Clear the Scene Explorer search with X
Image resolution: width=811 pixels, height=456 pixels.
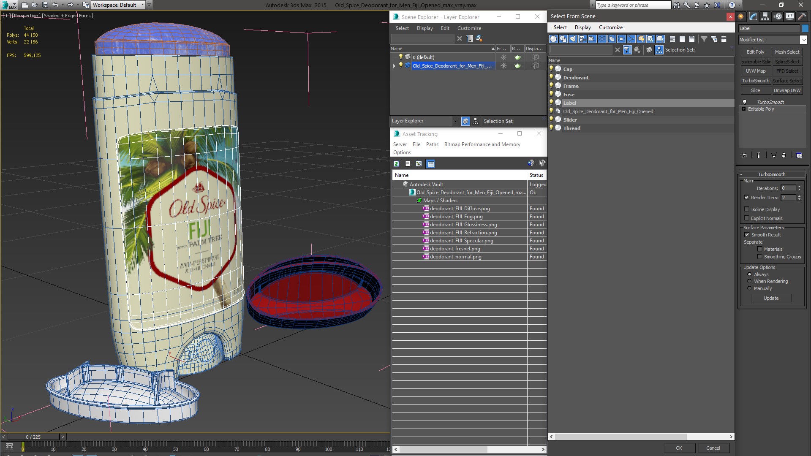tap(460, 38)
